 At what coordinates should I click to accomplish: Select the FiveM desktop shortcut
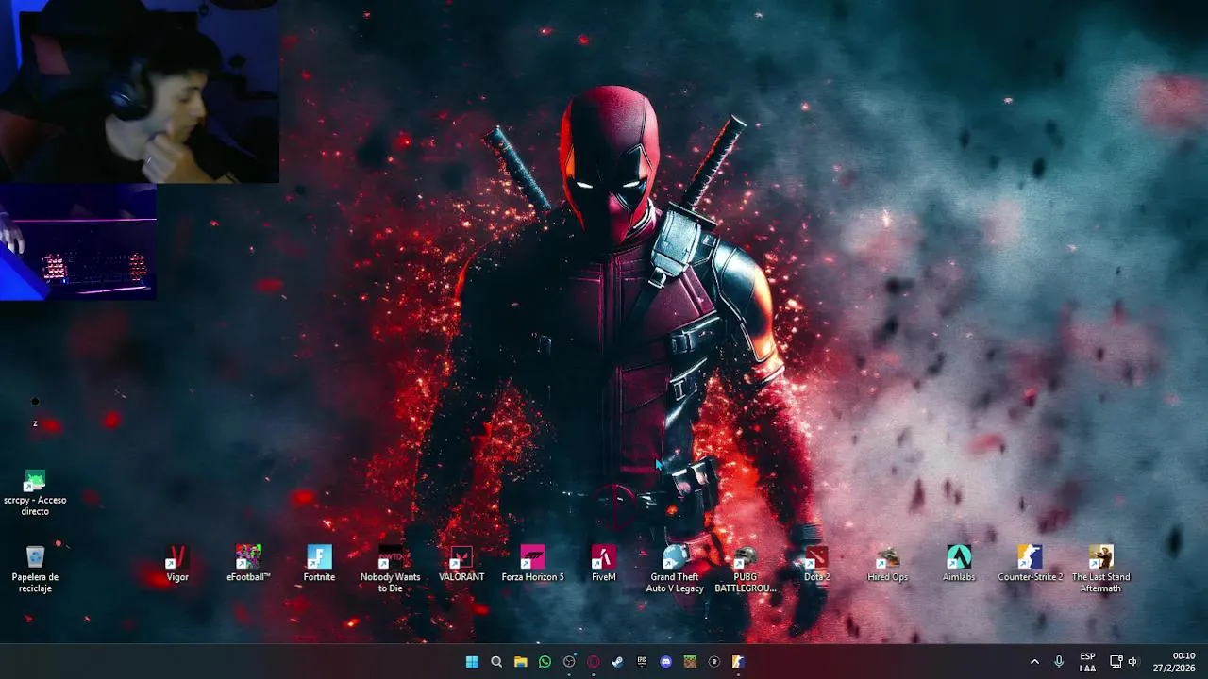click(x=604, y=563)
